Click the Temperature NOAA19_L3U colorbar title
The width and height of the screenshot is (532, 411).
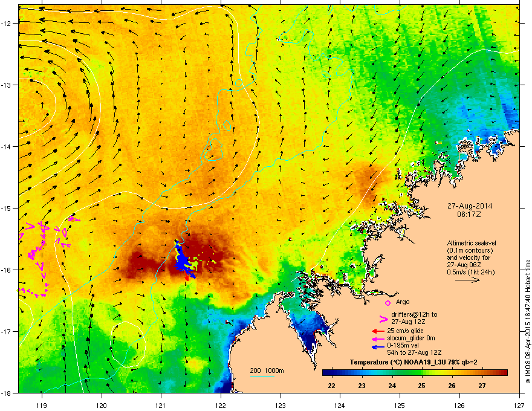414,362
